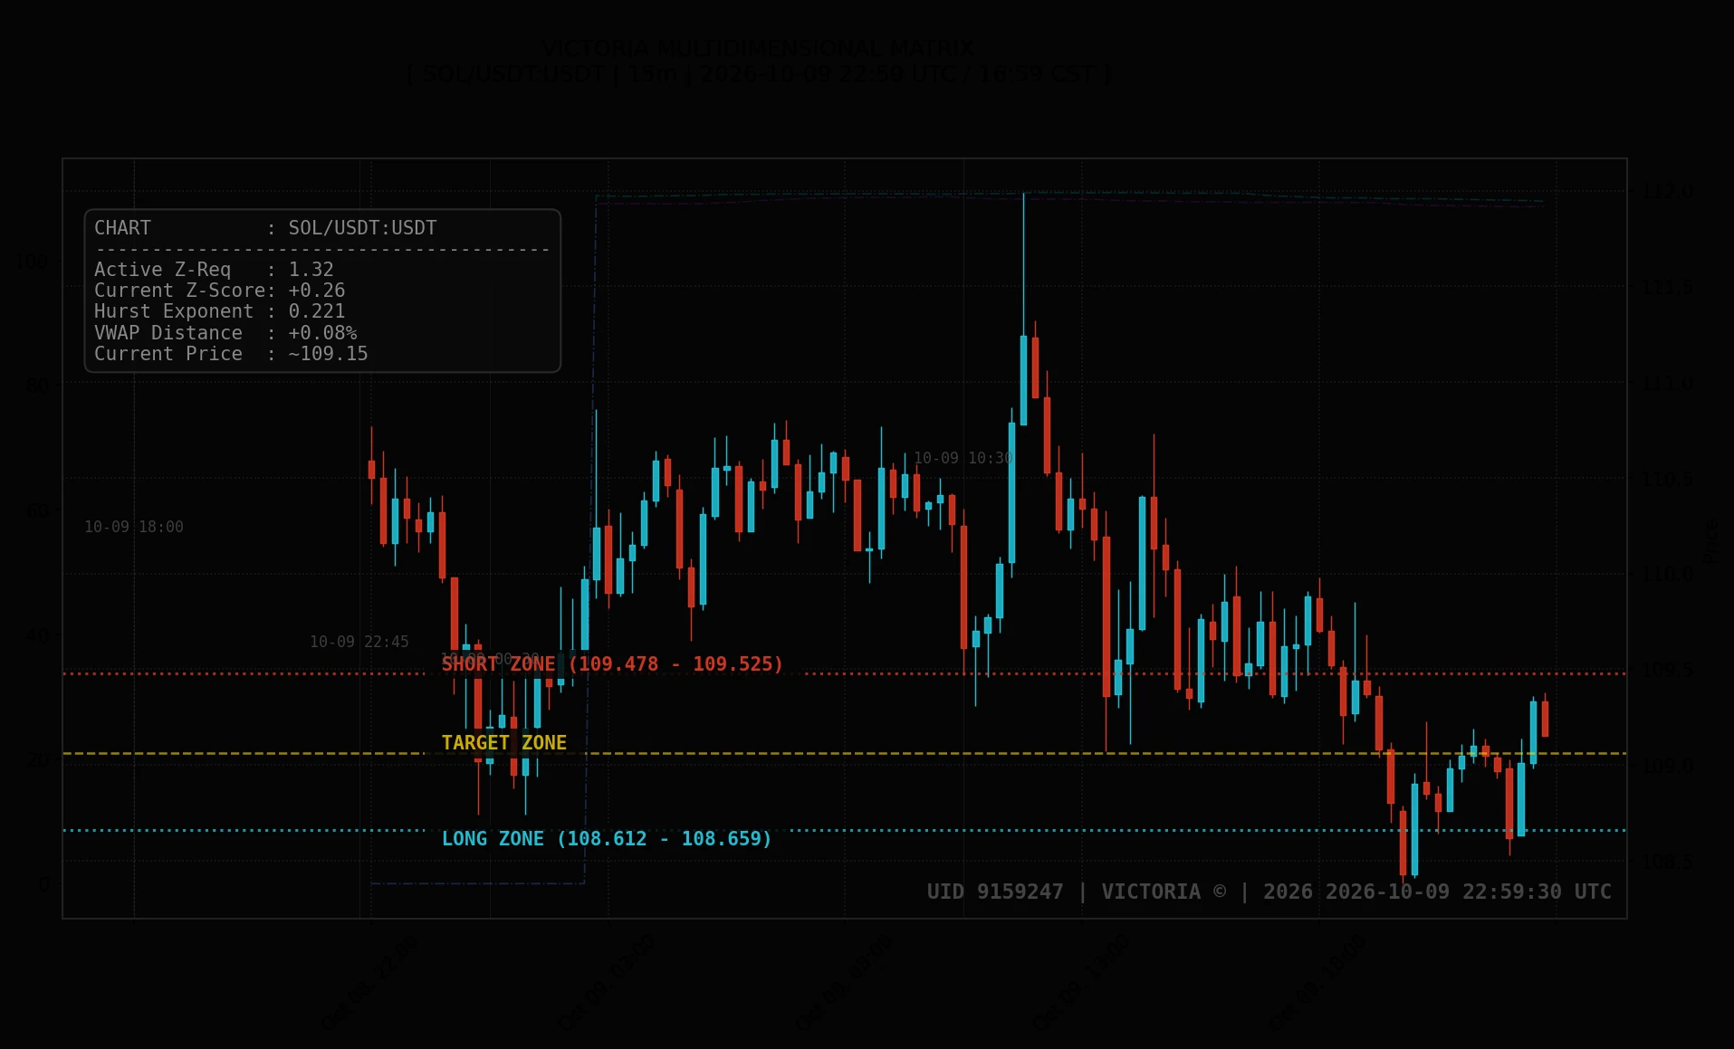Select the "Active Z-Req : 1.32" line

pyautogui.click(x=214, y=270)
